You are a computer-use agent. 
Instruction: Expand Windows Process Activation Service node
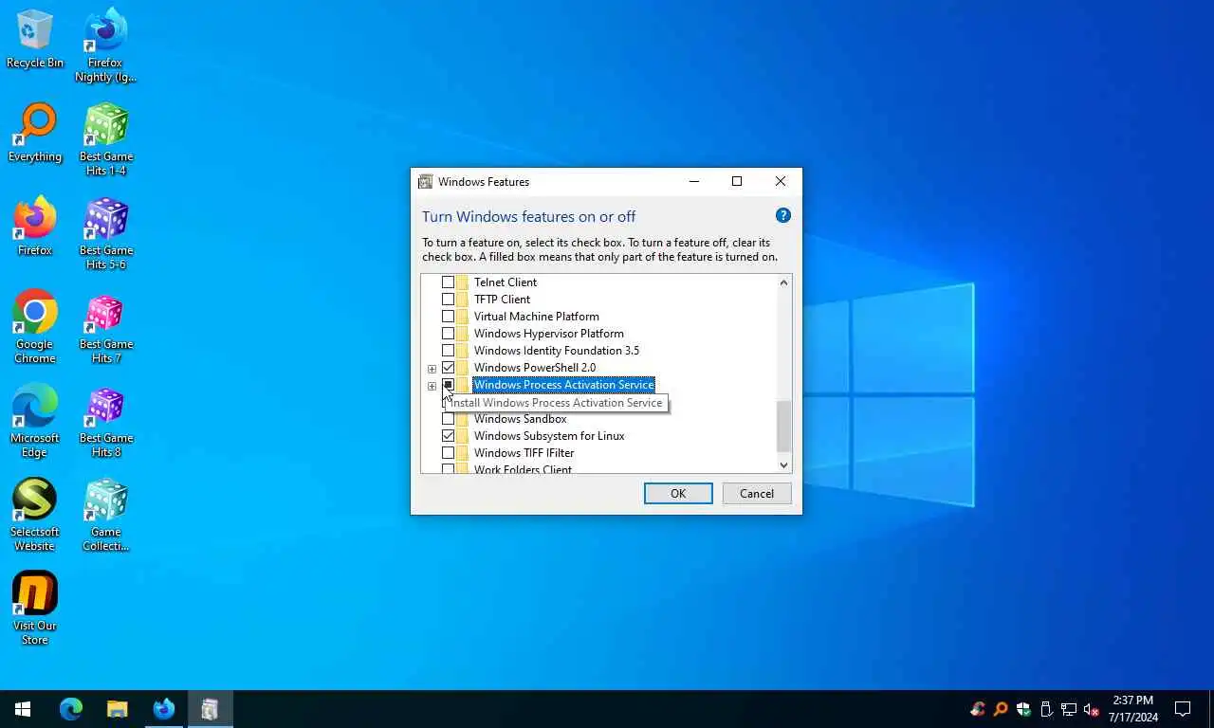pyautogui.click(x=432, y=386)
